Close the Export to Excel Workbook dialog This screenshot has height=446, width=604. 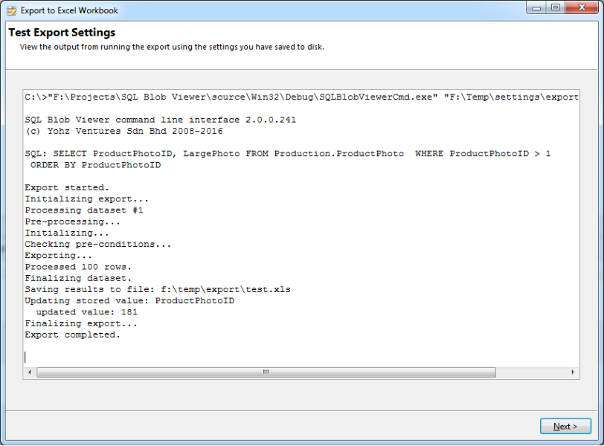coord(581,7)
